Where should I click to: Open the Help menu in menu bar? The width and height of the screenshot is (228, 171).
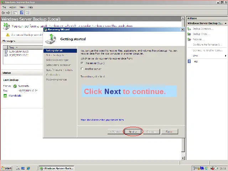pyautogui.click(x=30, y=7)
